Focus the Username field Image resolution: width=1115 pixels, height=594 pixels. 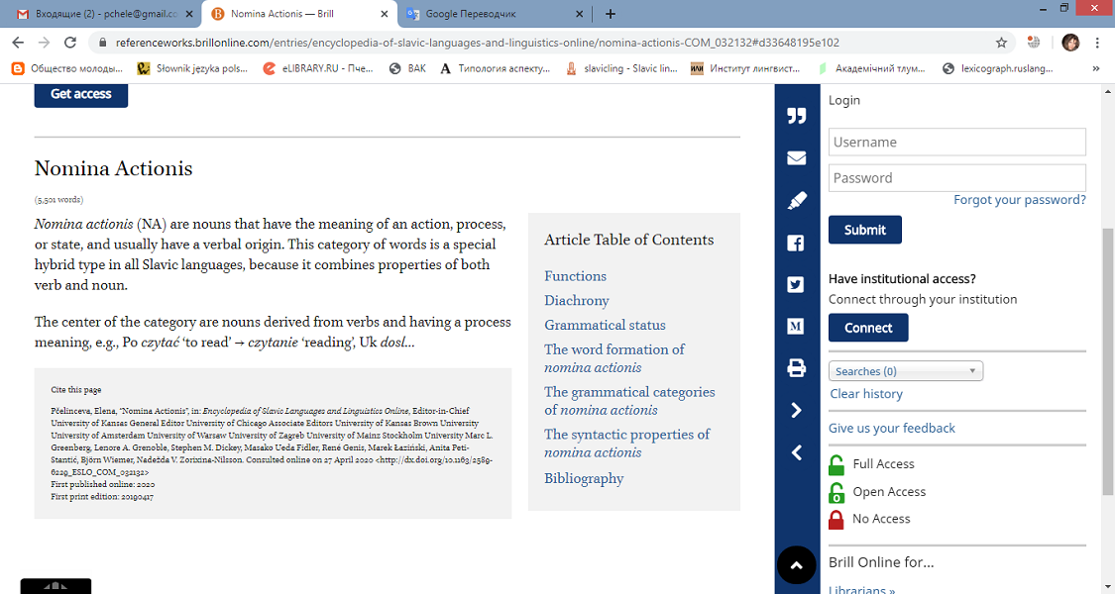pyautogui.click(x=957, y=143)
